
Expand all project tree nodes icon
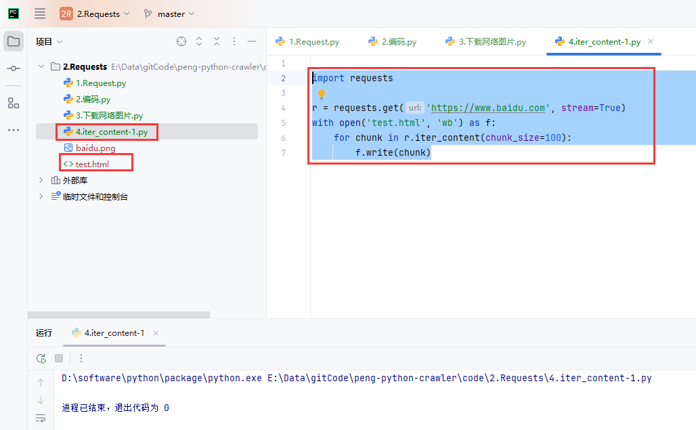(x=199, y=42)
